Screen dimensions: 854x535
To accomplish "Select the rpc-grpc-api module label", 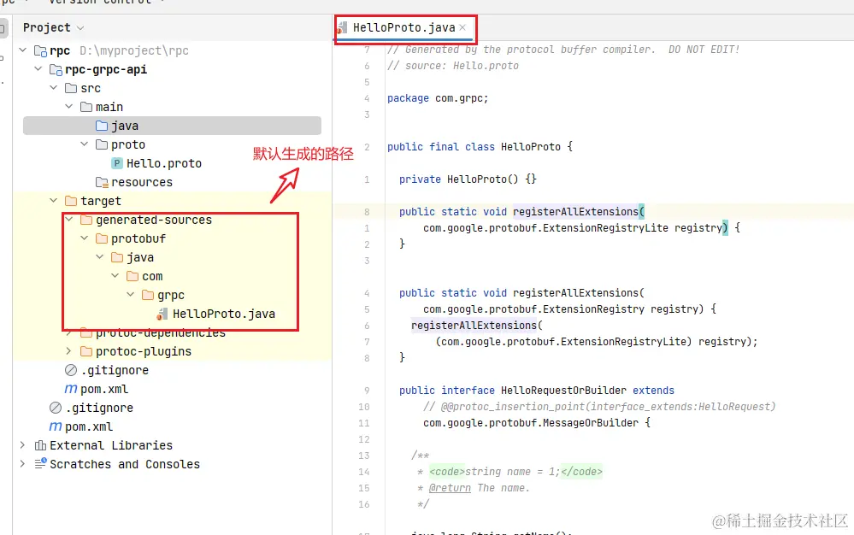I will click(106, 70).
